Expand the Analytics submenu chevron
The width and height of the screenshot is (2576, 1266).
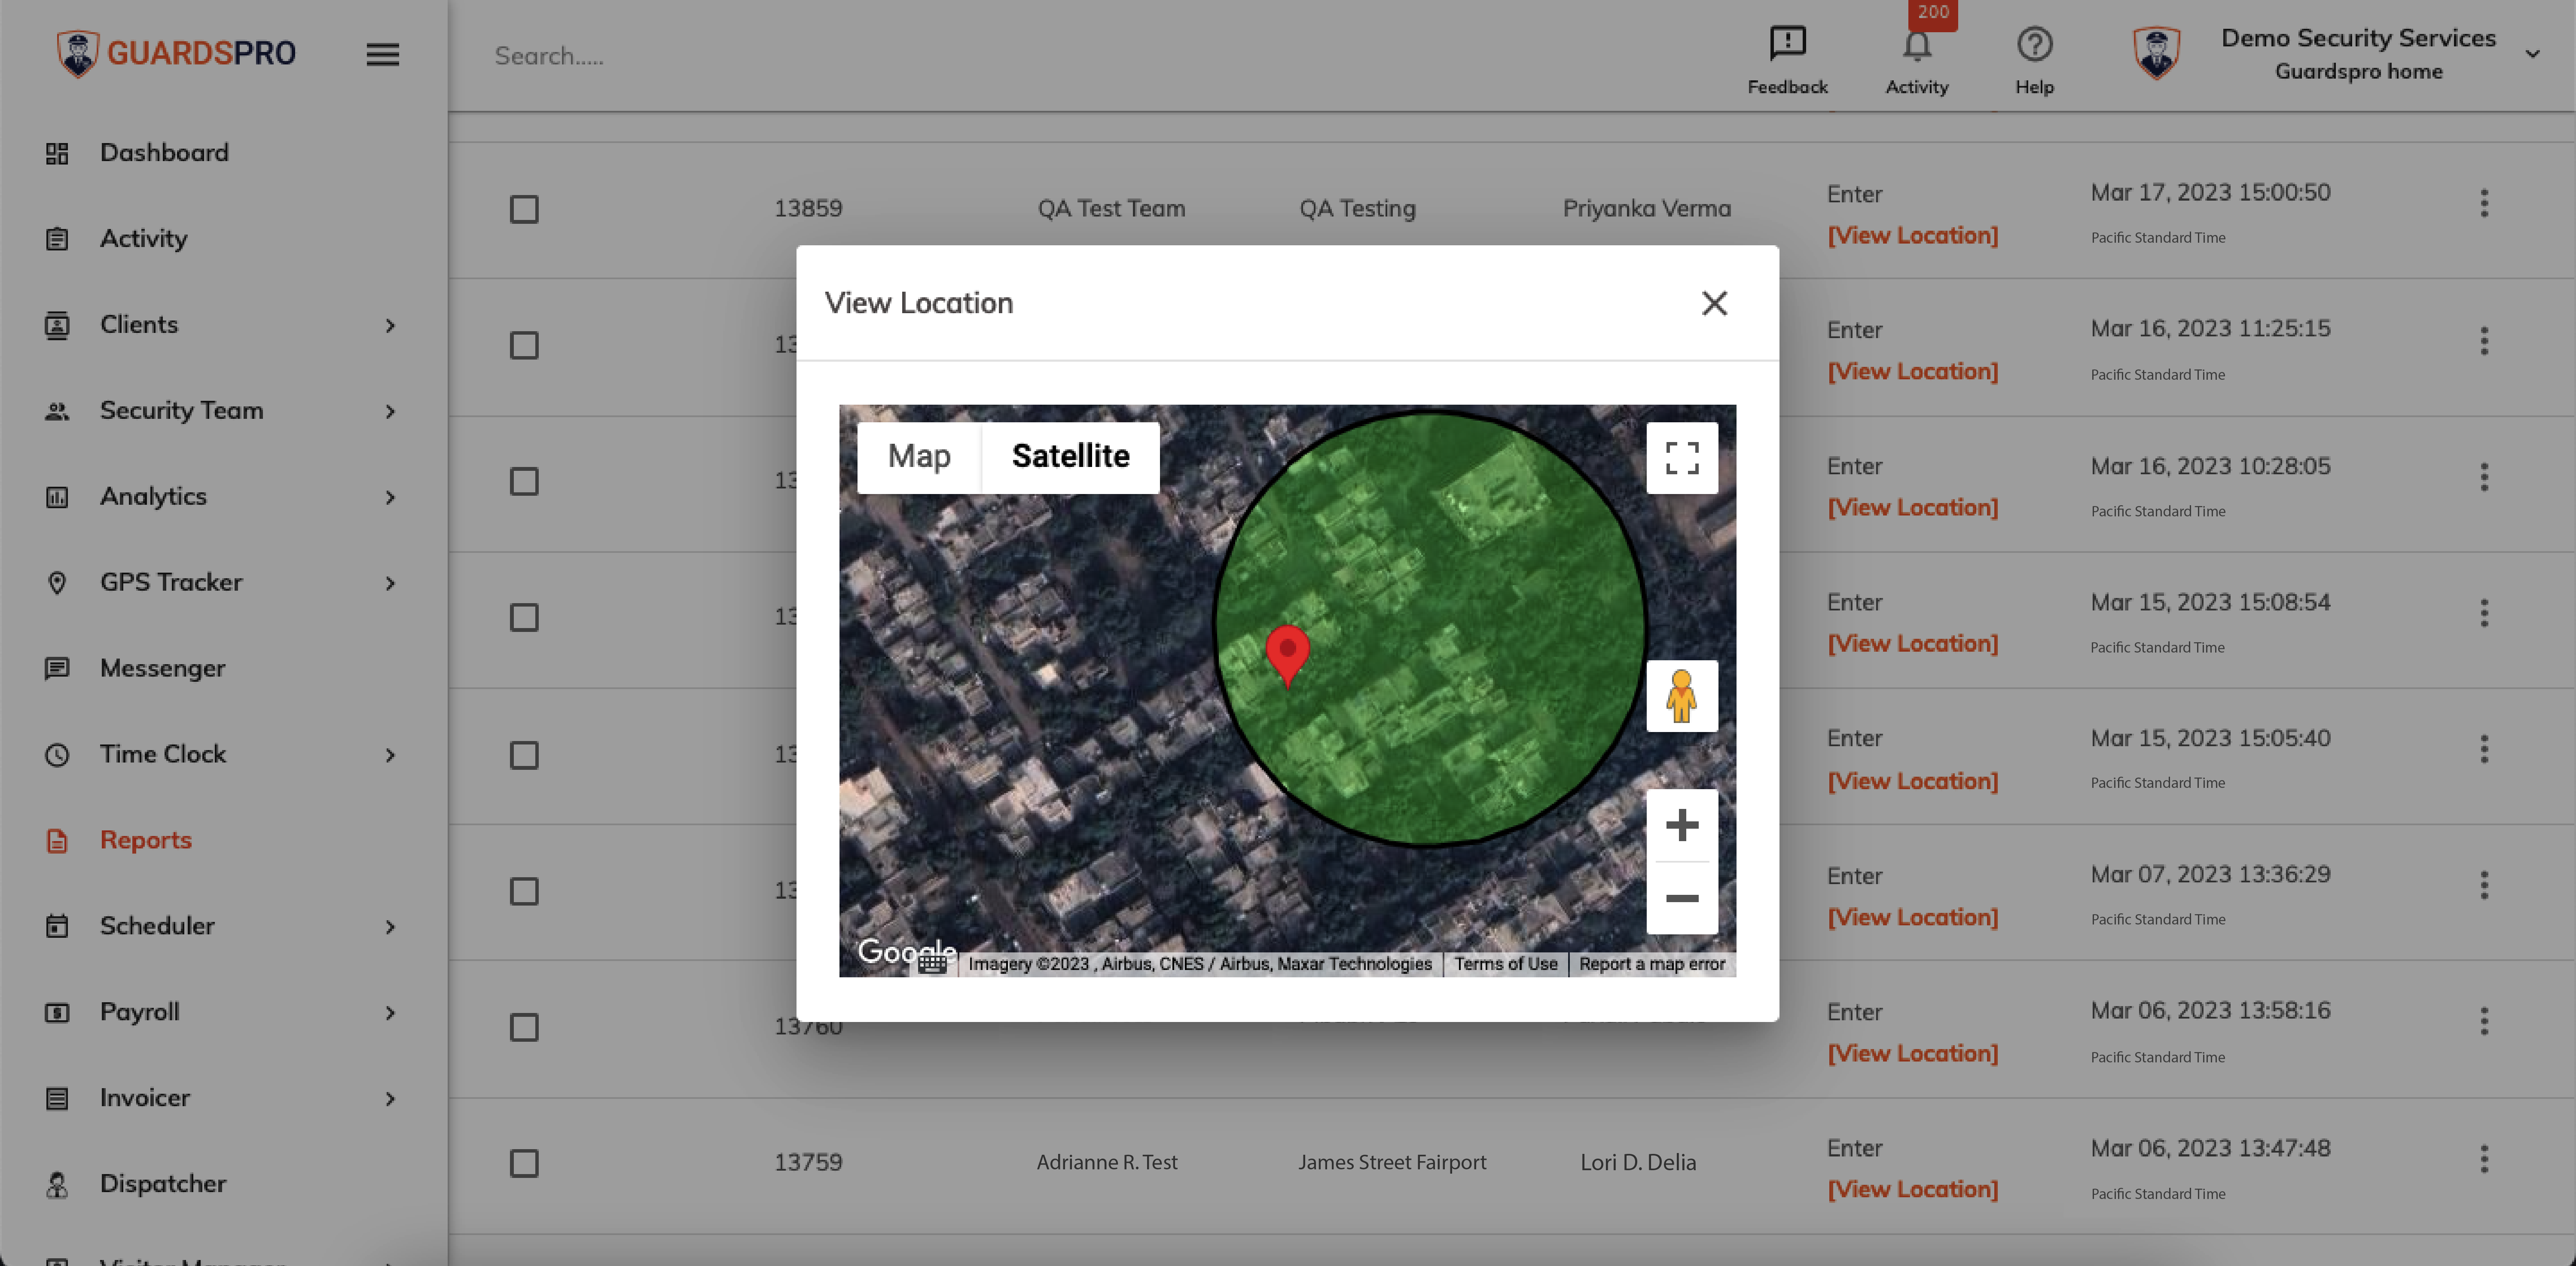click(390, 498)
